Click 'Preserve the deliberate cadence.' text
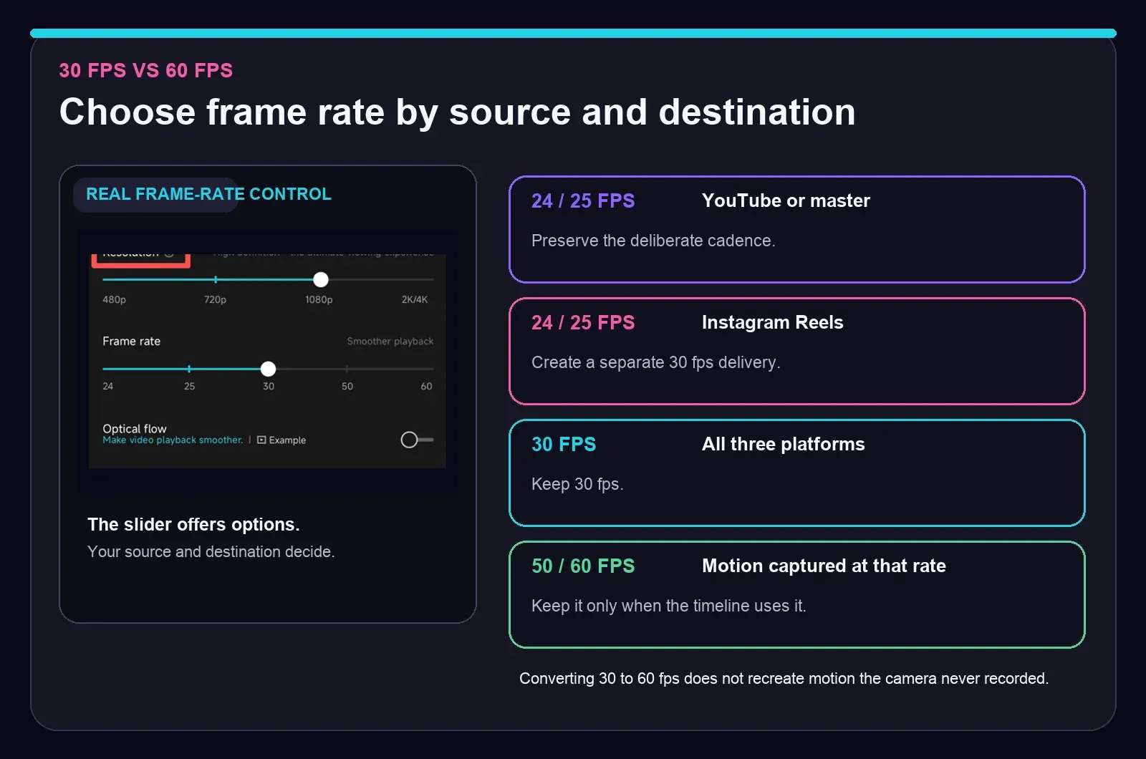1146x759 pixels. pyautogui.click(x=653, y=241)
